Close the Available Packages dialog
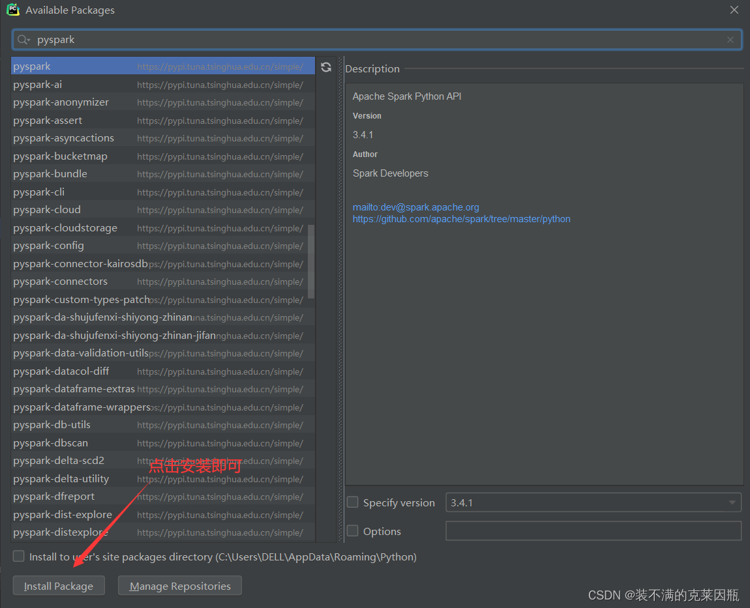The width and height of the screenshot is (750, 608). click(x=734, y=10)
